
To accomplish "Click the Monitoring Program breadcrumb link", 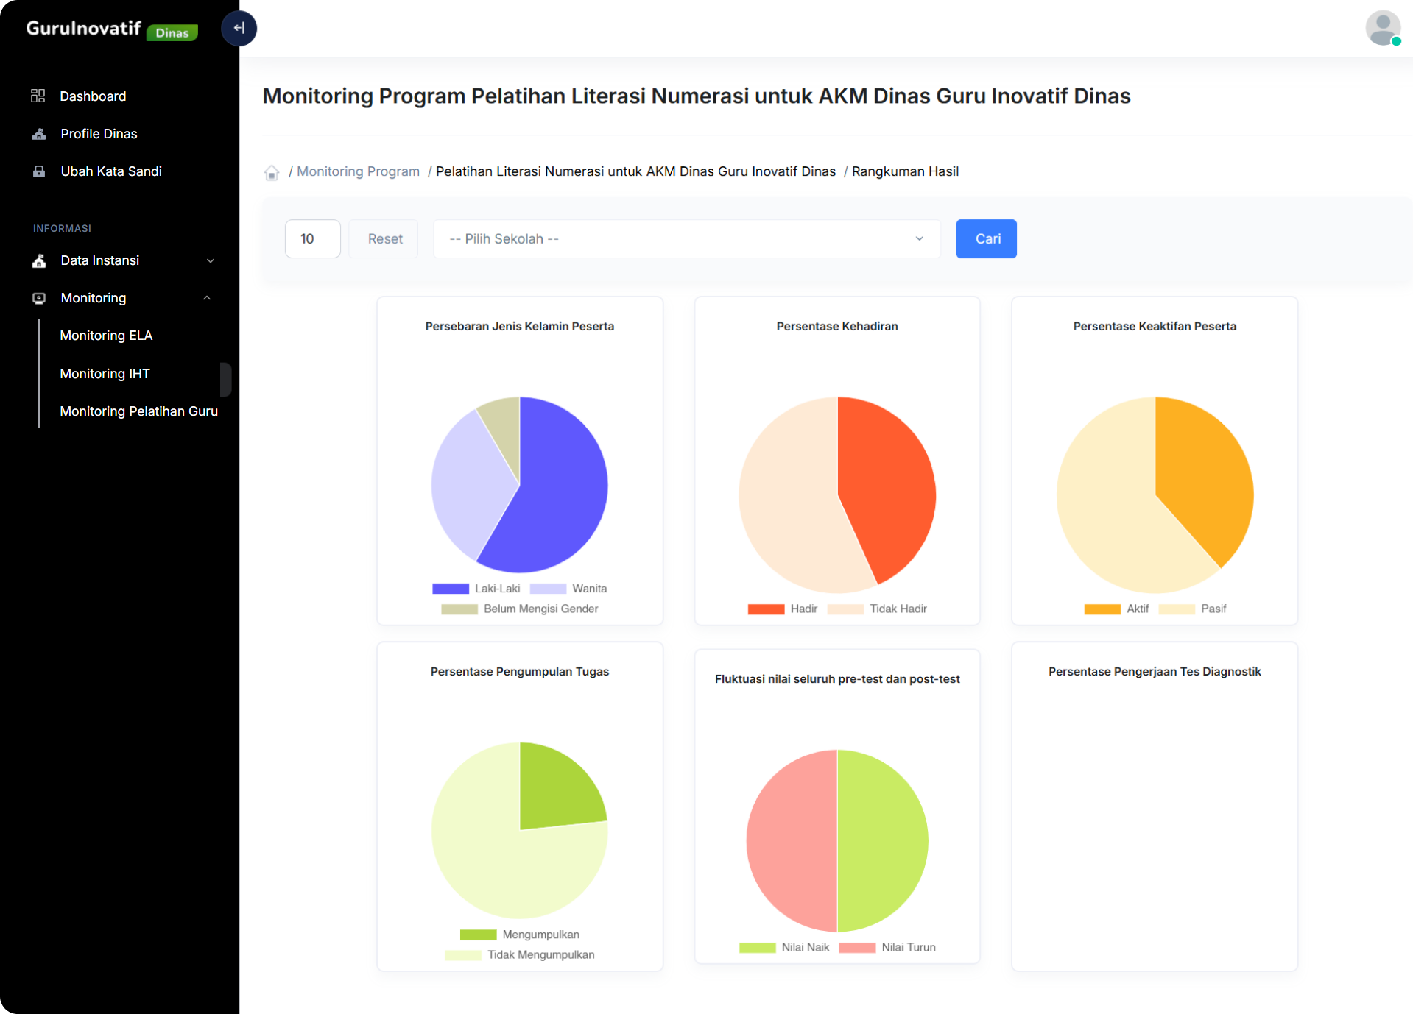I will pos(358,171).
